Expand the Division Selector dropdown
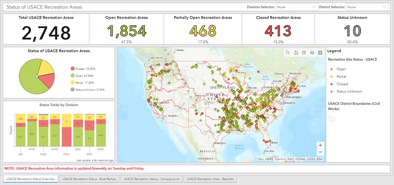 click(x=296, y=7)
